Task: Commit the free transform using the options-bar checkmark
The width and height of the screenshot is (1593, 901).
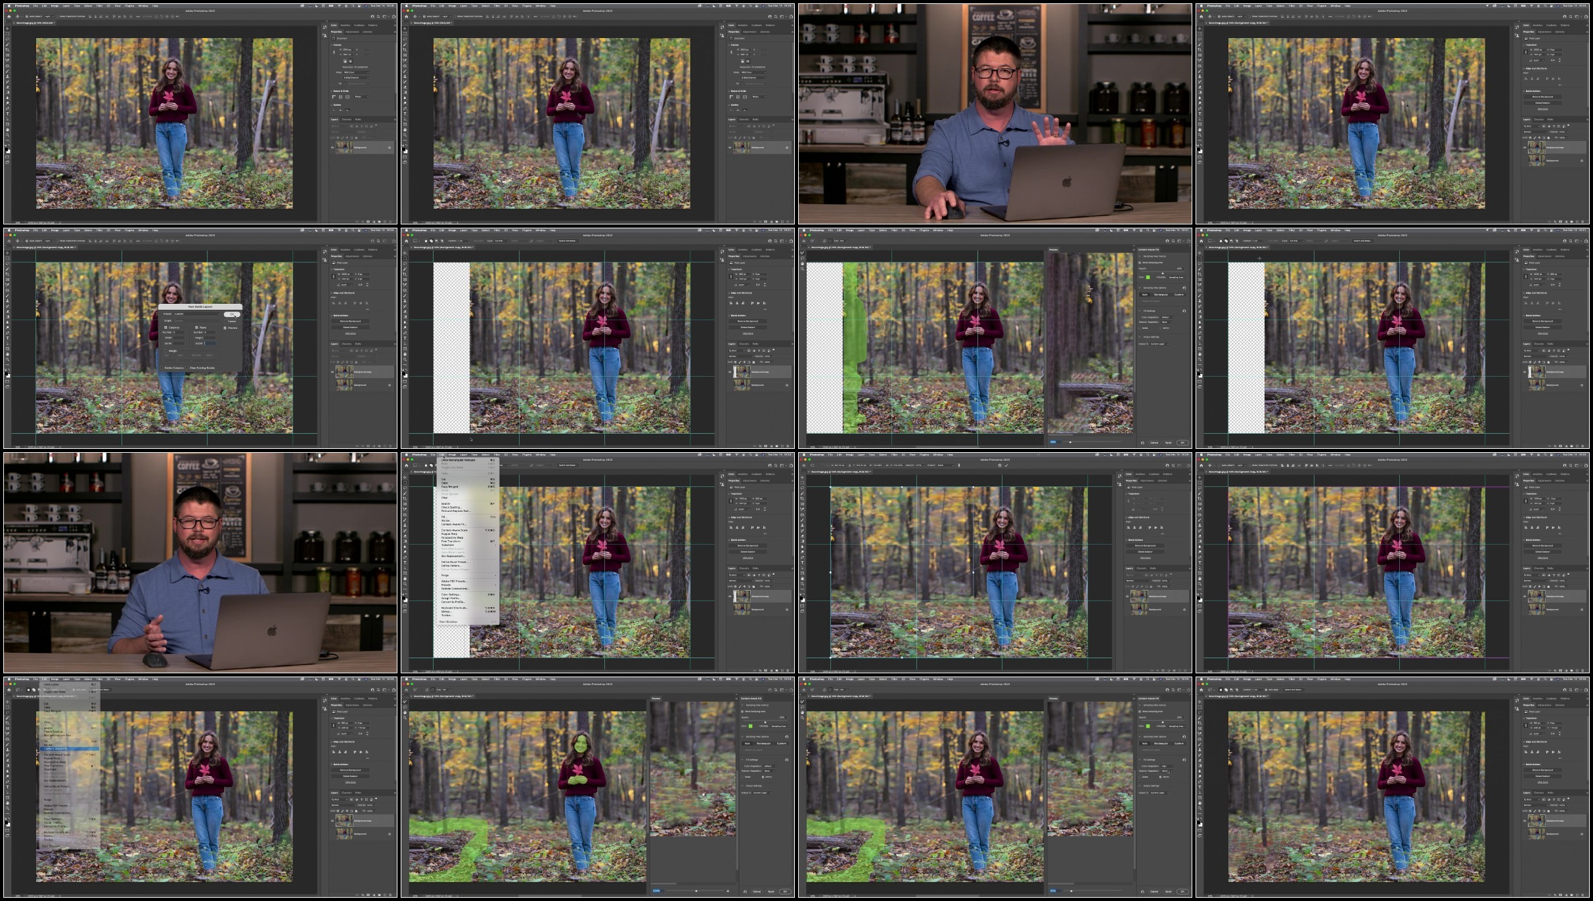Action: point(1006,465)
